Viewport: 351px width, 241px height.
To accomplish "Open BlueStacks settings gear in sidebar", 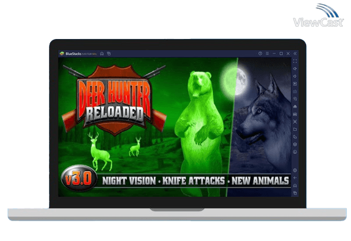I will [295, 171].
